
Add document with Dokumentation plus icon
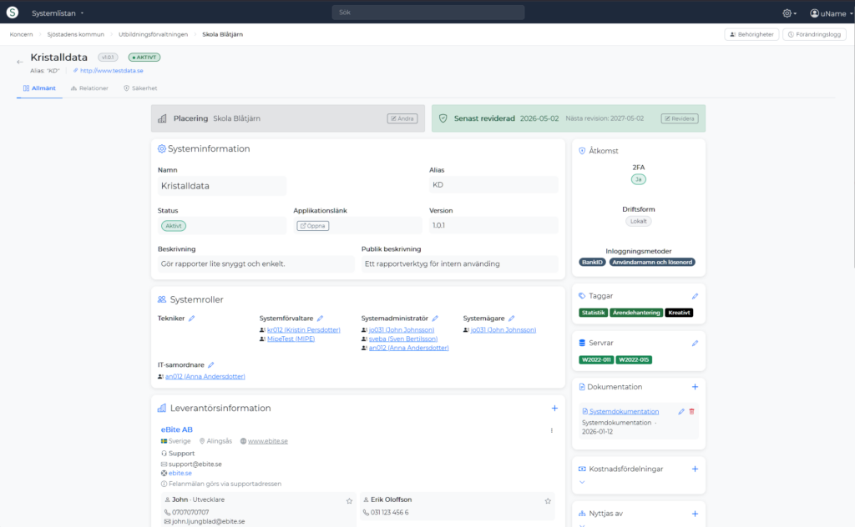click(x=695, y=387)
